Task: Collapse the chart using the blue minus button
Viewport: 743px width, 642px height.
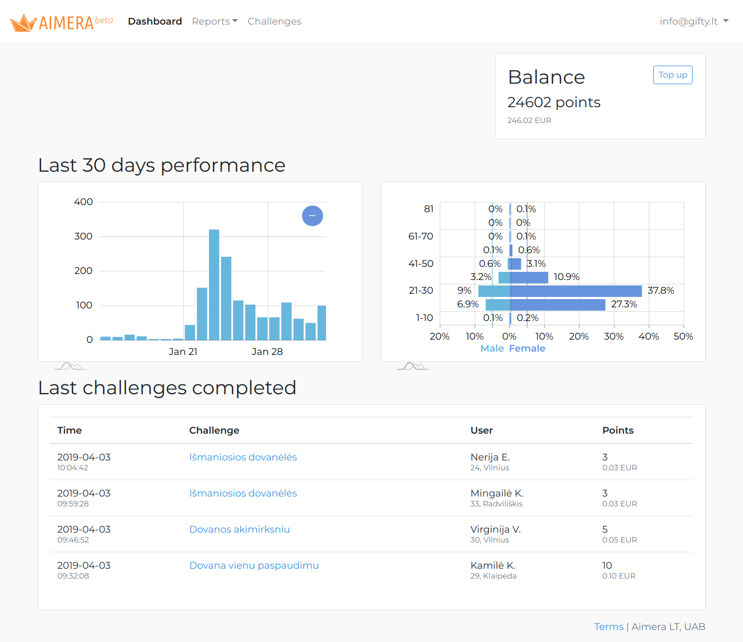Action: (312, 216)
